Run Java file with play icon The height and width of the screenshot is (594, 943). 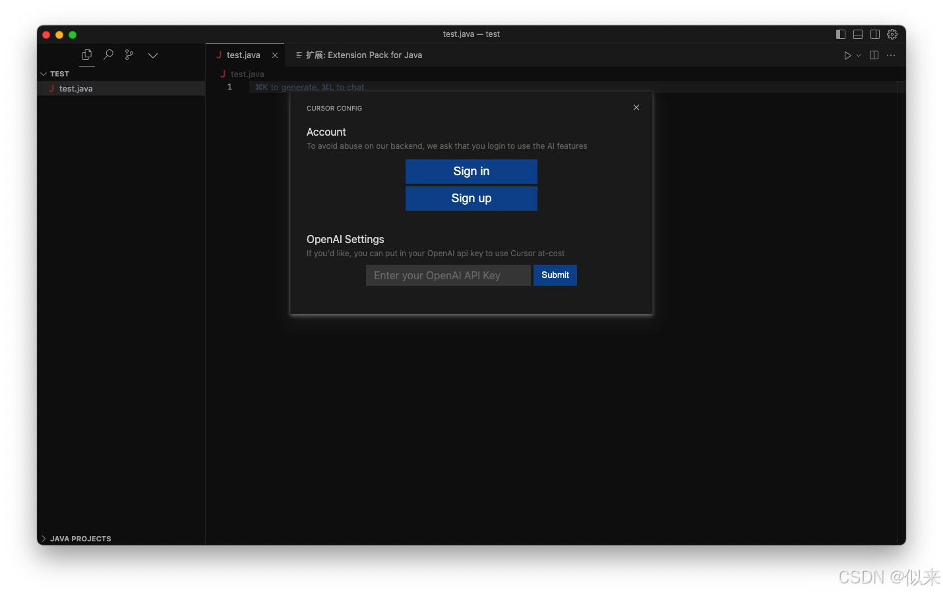pyautogui.click(x=847, y=55)
